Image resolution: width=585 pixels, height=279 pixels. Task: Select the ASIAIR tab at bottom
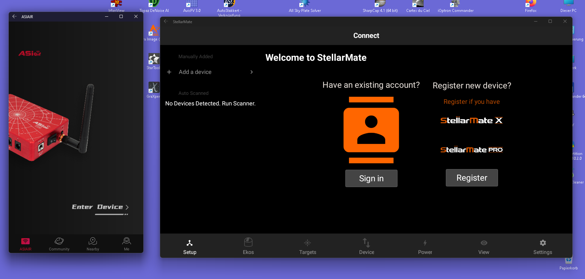(25, 244)
